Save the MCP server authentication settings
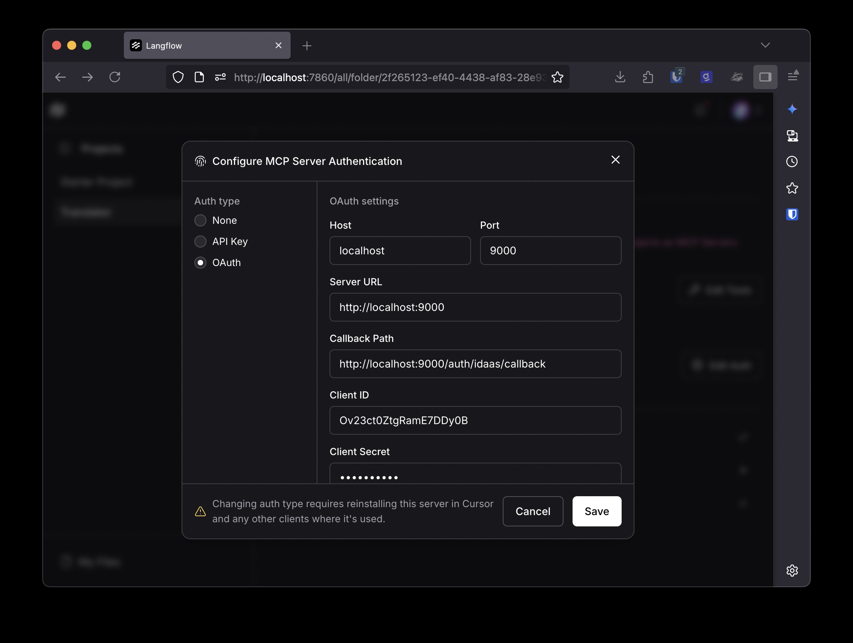 point(596,511)
